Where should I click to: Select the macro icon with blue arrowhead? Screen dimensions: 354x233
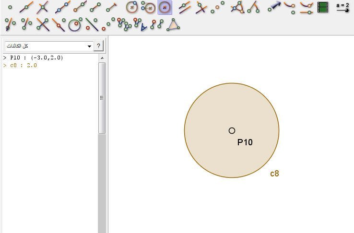coord(141,24)
